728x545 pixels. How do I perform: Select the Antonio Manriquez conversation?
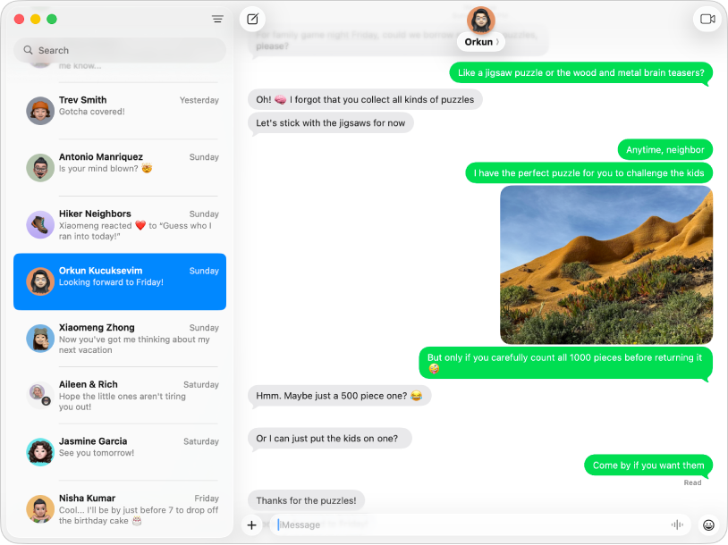coord(119,168)
